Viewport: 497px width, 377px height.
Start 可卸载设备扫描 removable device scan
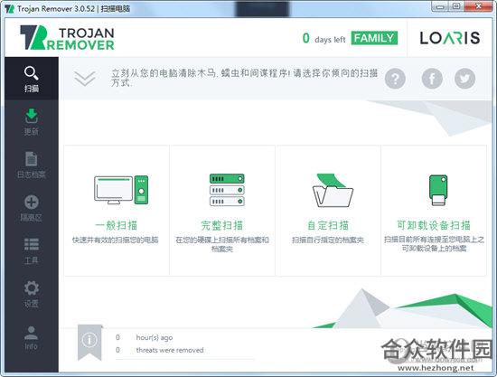pos(434,211)
